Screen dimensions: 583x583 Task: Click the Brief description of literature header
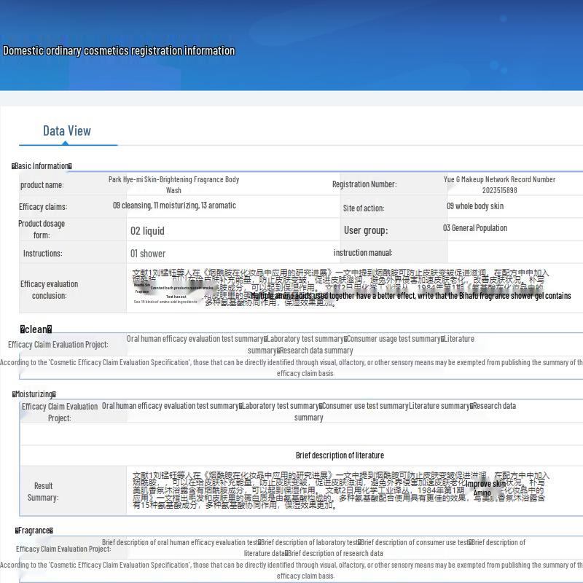click(340, 455)
